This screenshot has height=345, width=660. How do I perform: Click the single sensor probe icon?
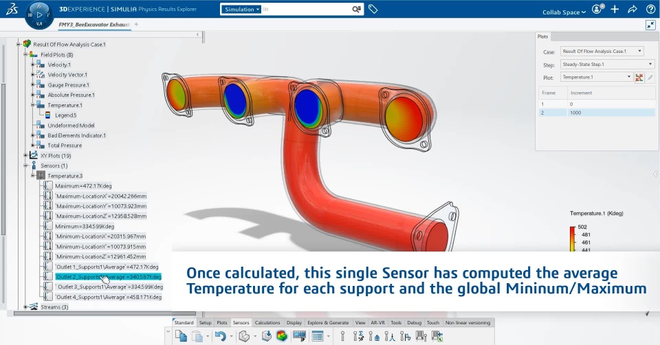pos(342,336)
